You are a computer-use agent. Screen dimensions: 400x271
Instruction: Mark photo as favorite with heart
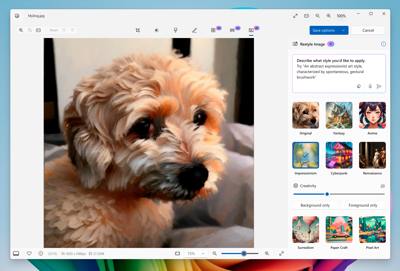coord(29,254)
